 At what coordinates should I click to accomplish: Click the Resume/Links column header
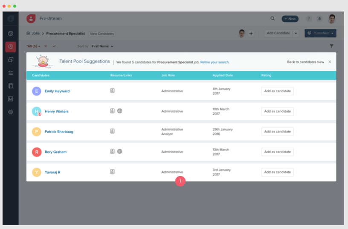click(x=121, y=75)
